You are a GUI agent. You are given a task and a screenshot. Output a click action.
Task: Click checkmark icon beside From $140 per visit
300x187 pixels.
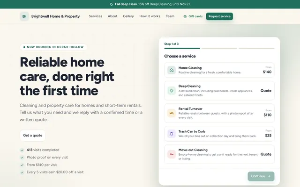(22, 165)
